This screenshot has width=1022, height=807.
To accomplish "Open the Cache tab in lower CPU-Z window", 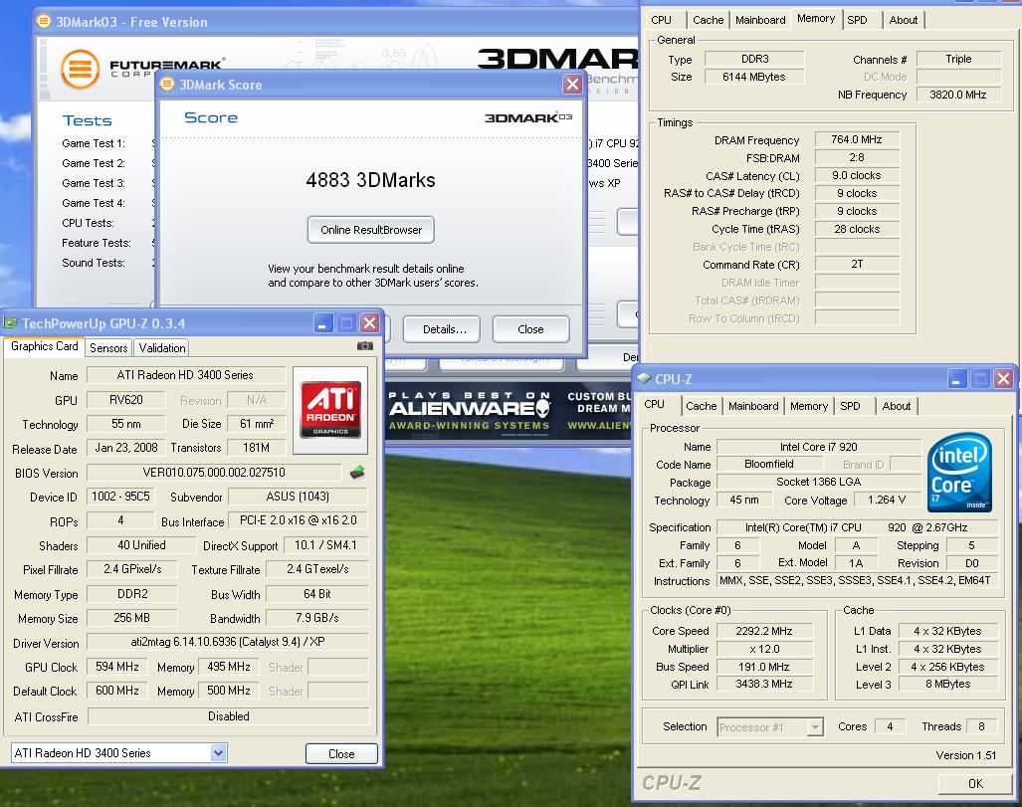I will 702,406.
